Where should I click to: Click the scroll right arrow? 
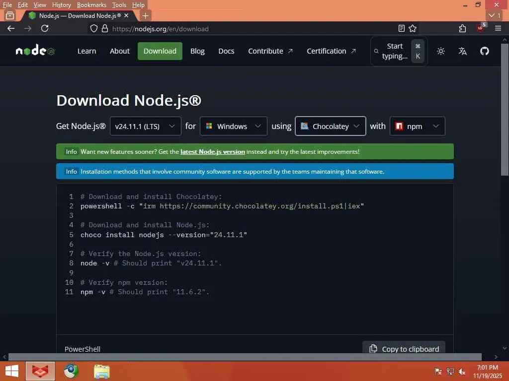tap(496, 357)
